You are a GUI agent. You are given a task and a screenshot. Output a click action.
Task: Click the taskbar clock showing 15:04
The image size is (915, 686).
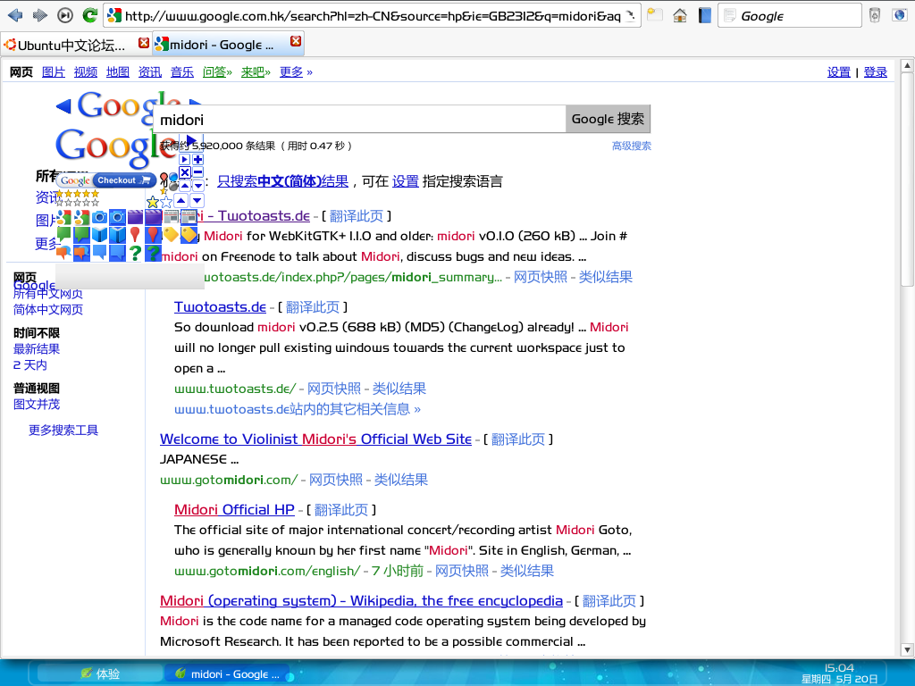(x=839, y=668)
